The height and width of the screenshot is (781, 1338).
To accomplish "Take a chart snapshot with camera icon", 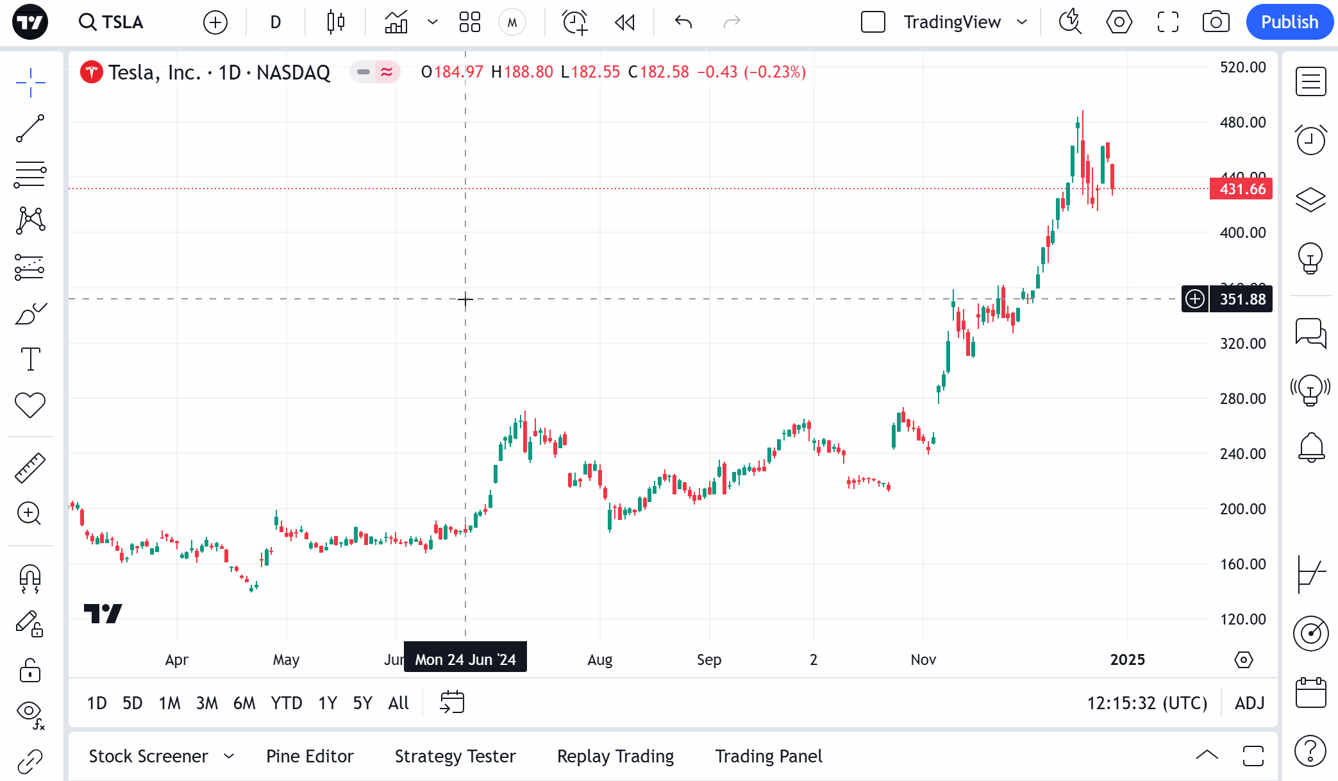I will (1216, 22).
